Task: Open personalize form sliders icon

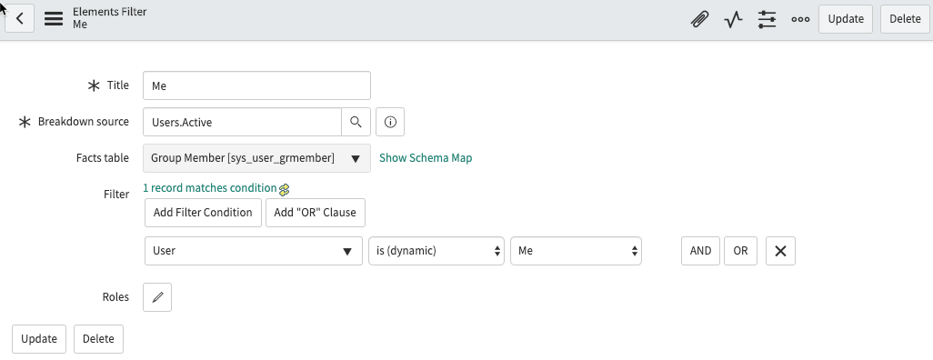Action: point(767,19)
